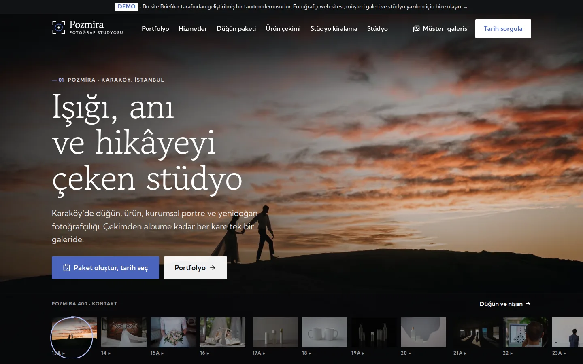Open the Stüdyo navigation item
Image resolution: width=583 pixels, height=364 pixels.
coord(377,29)
